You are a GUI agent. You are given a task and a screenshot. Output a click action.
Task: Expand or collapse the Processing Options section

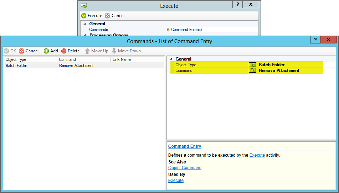(x=84, y=35)
